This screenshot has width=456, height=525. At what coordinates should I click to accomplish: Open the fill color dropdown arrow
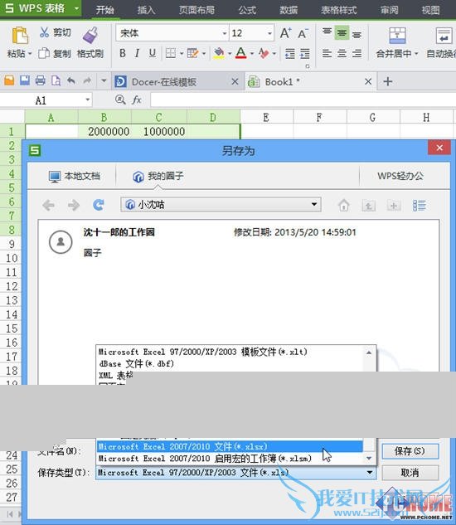[x=230, y=53]
